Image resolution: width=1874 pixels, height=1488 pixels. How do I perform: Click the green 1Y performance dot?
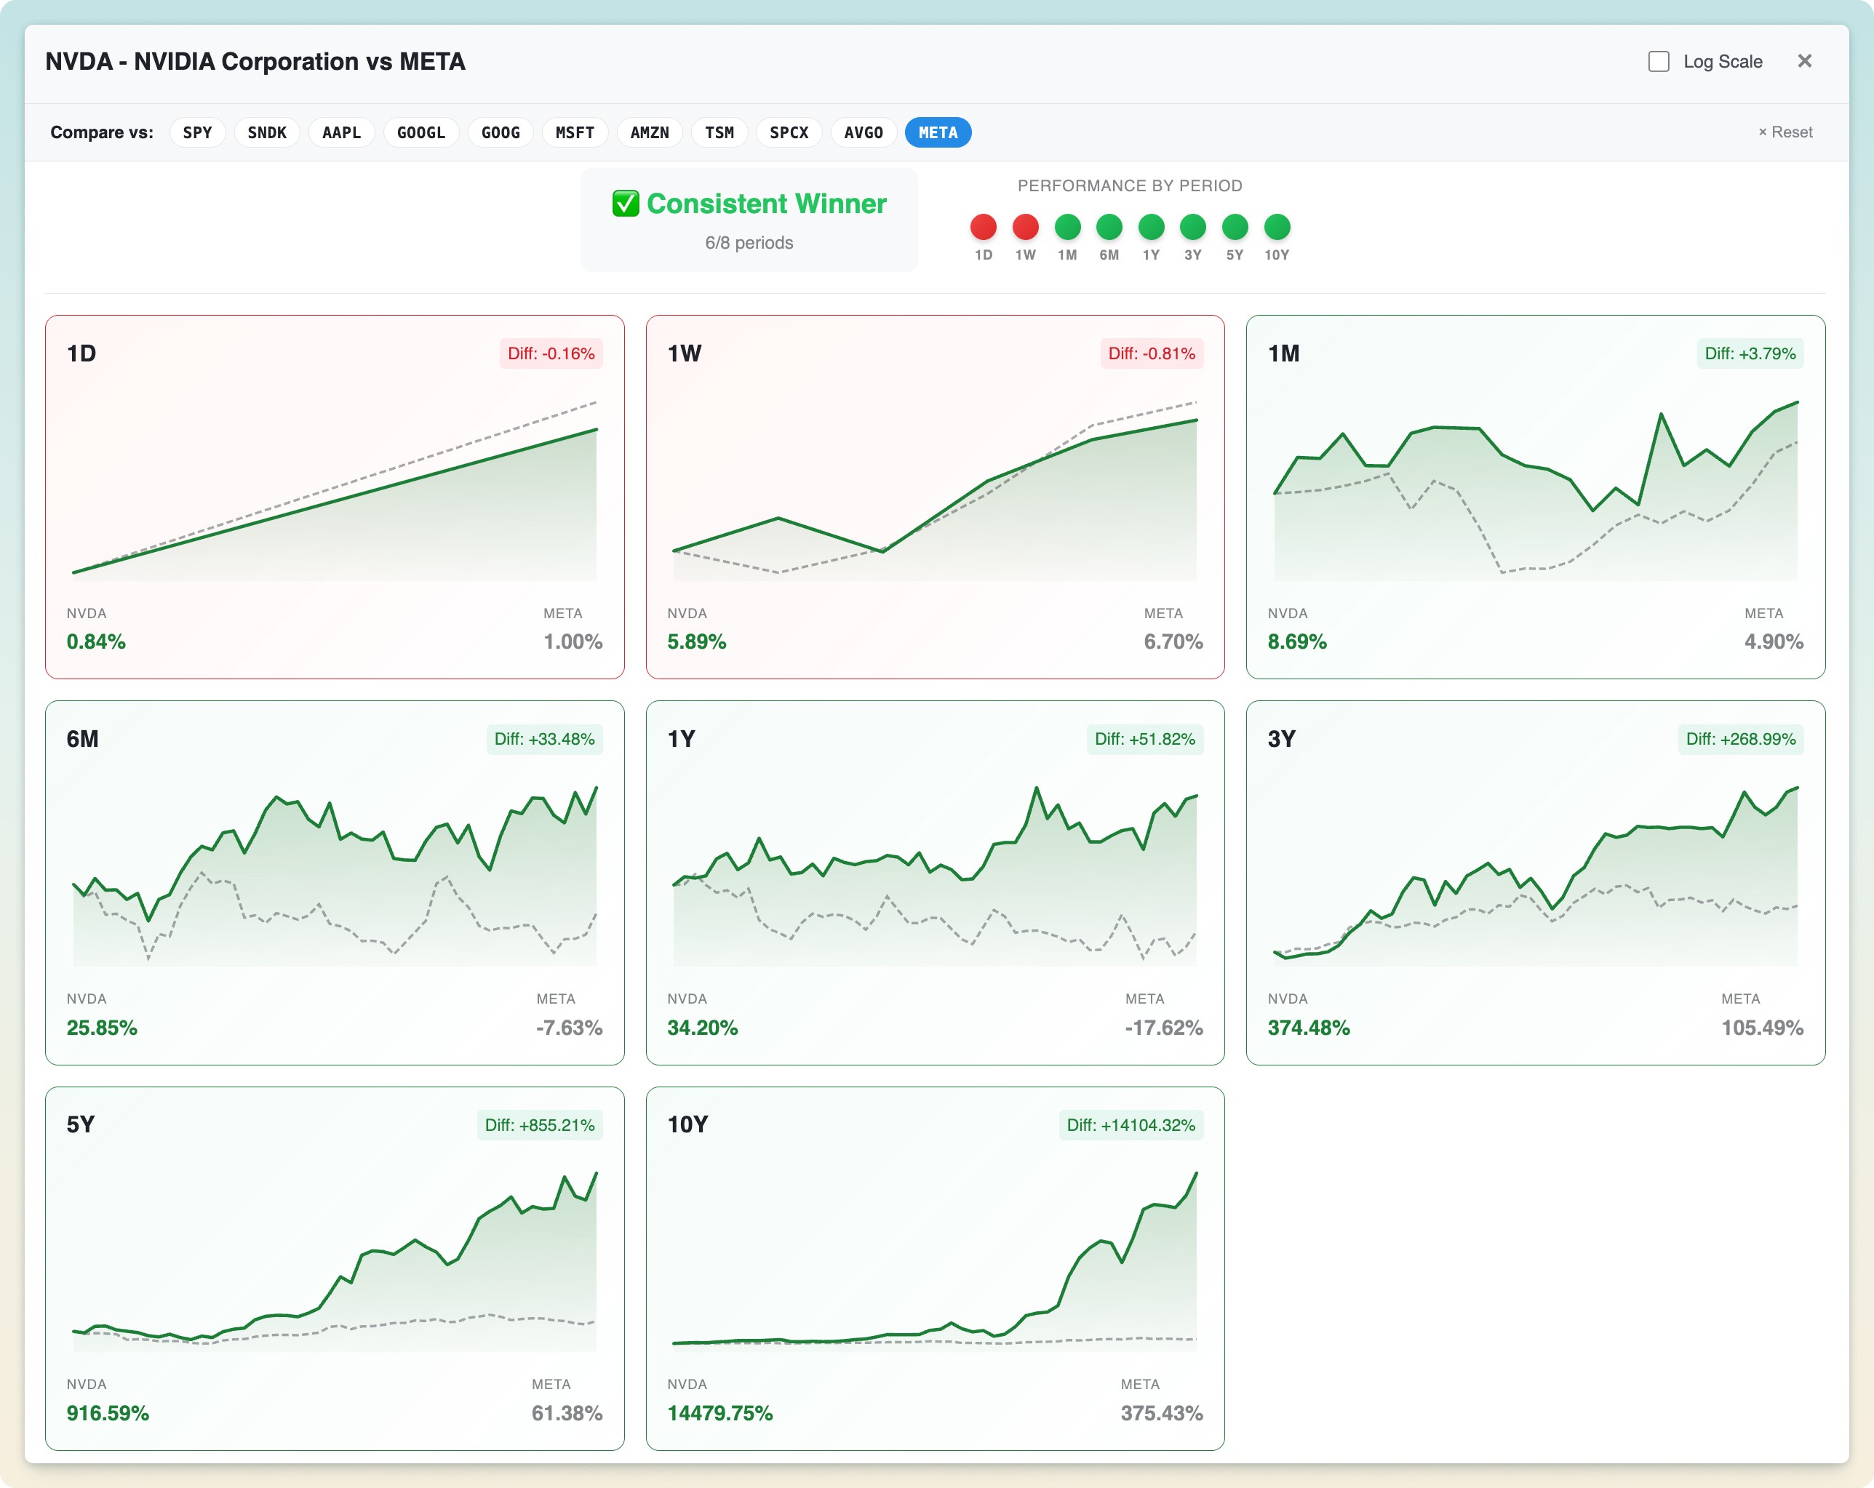click(1151, 227)
